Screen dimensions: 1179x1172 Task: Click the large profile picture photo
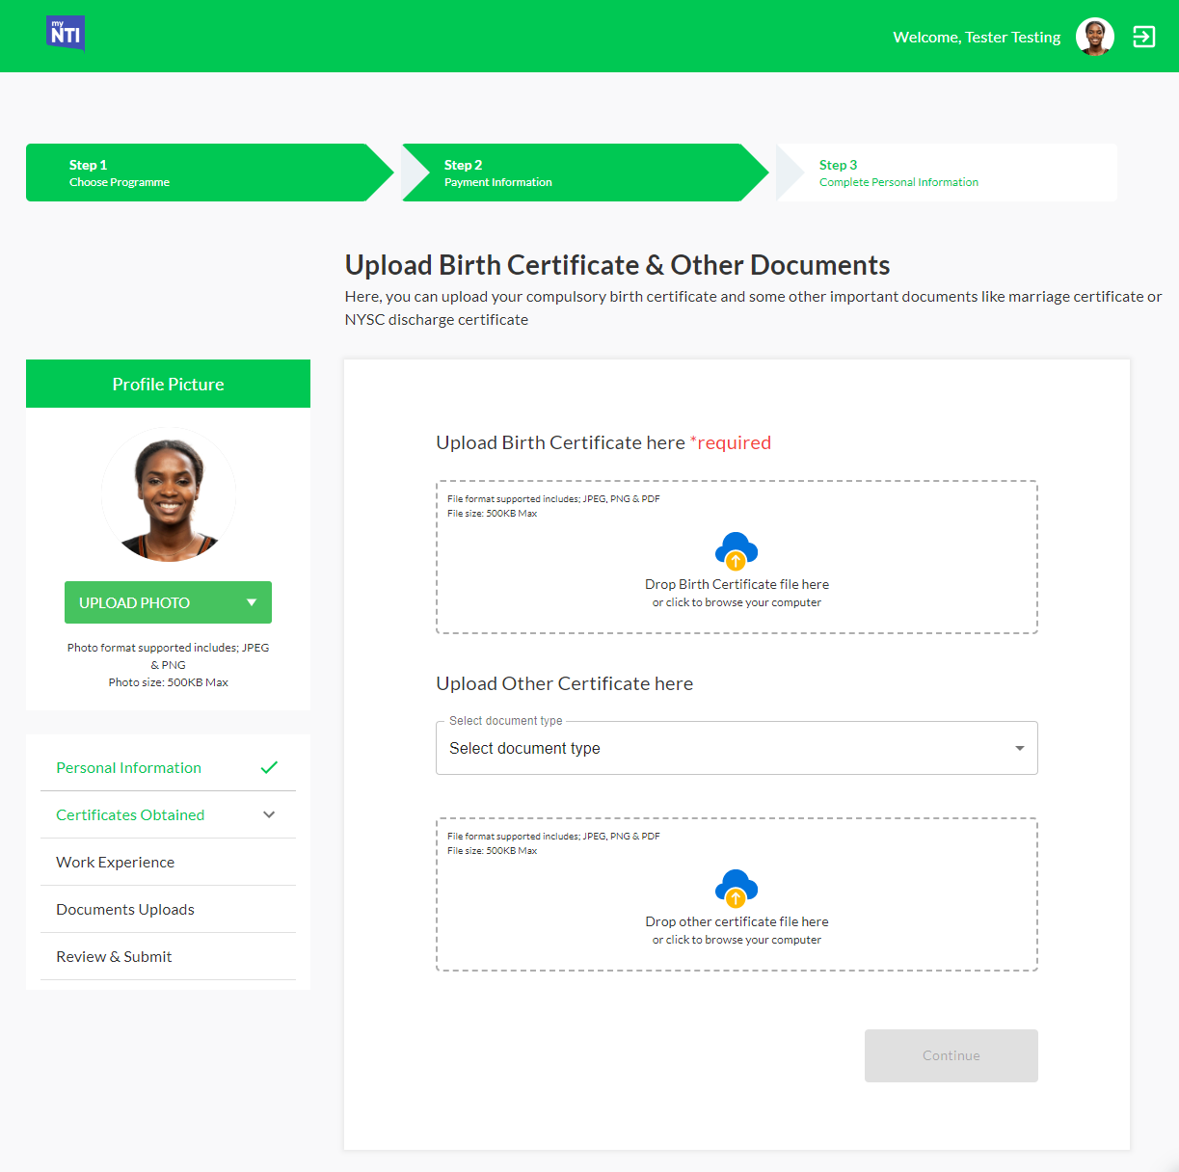point(169,495)
